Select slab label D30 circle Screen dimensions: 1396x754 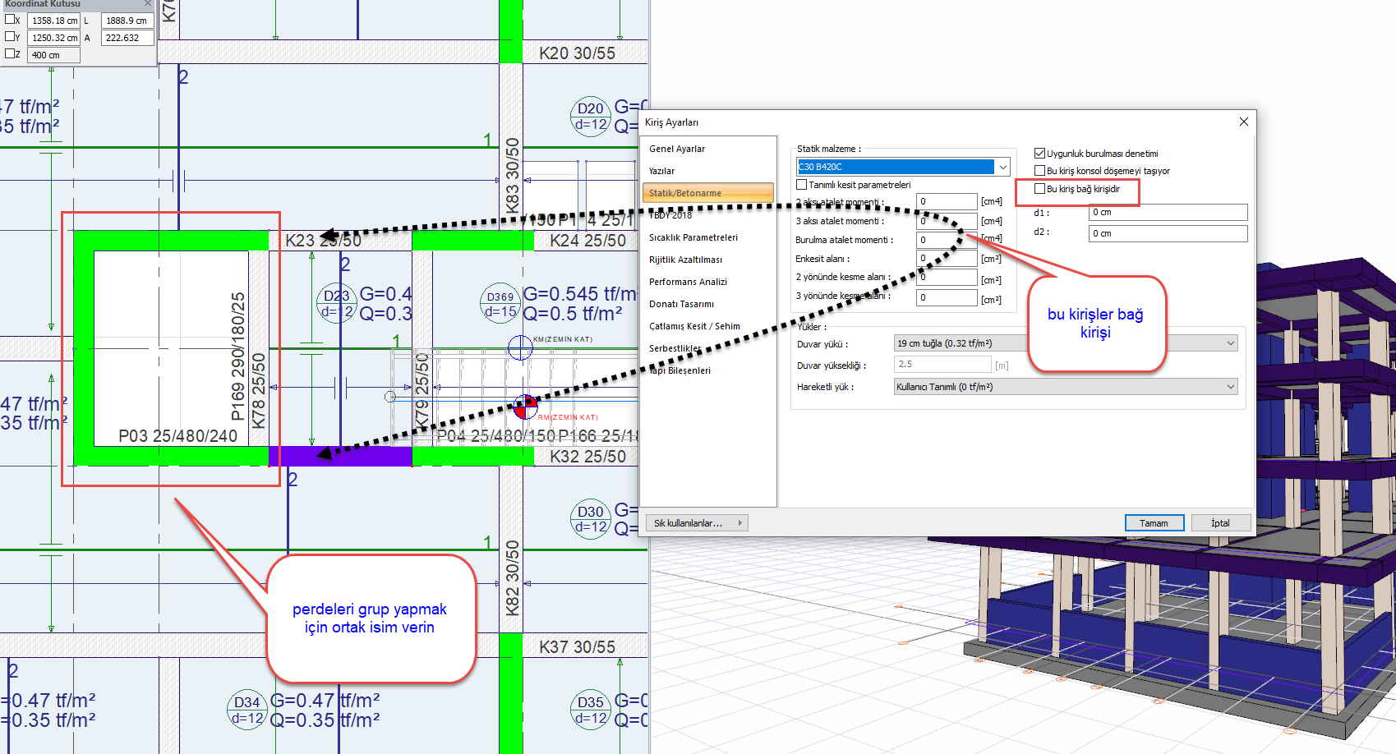pyautogui.click(x=591, y=519)
